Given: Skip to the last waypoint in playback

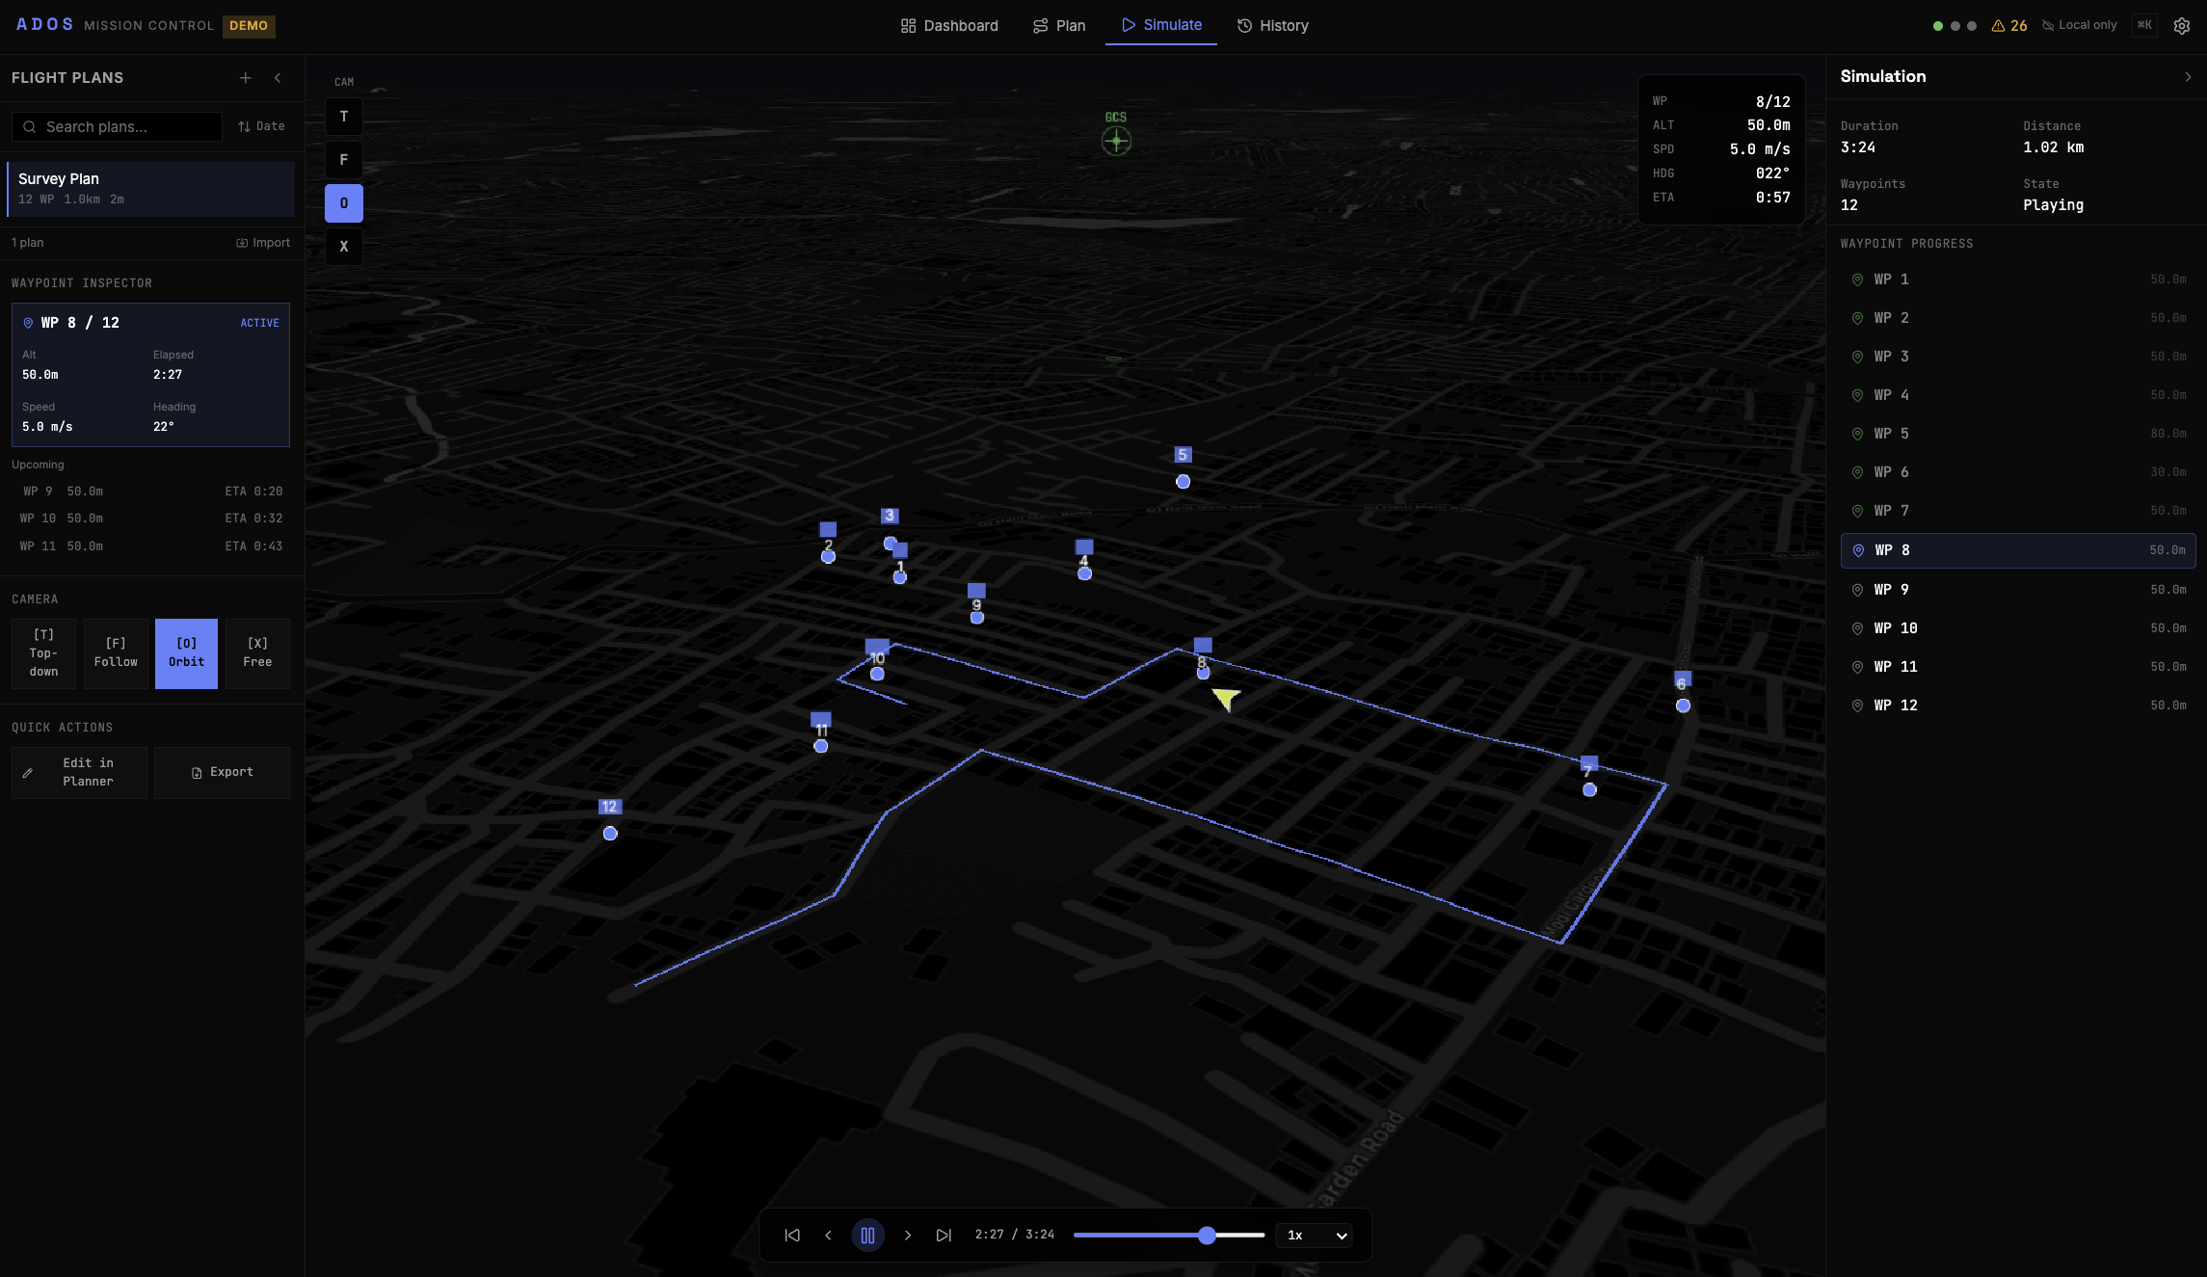Looking at the screenshot, I should click(x=944, y=1235).
